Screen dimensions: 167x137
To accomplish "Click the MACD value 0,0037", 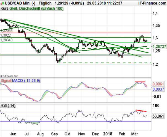I will pos(158,89).
